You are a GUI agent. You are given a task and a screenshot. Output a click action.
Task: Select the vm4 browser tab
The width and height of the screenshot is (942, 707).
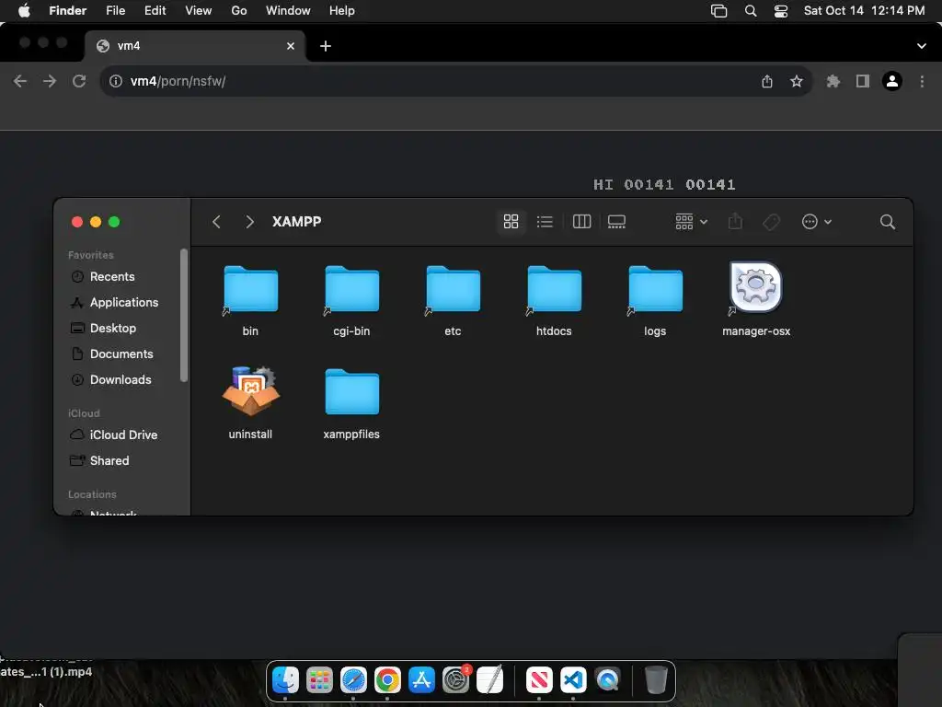coord(195,46)
